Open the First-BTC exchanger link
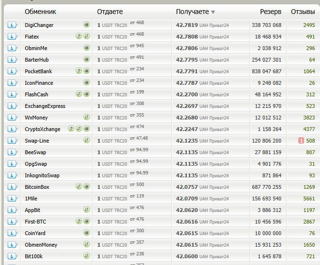This screenshot has height=265, width=320. pos(35,222)
